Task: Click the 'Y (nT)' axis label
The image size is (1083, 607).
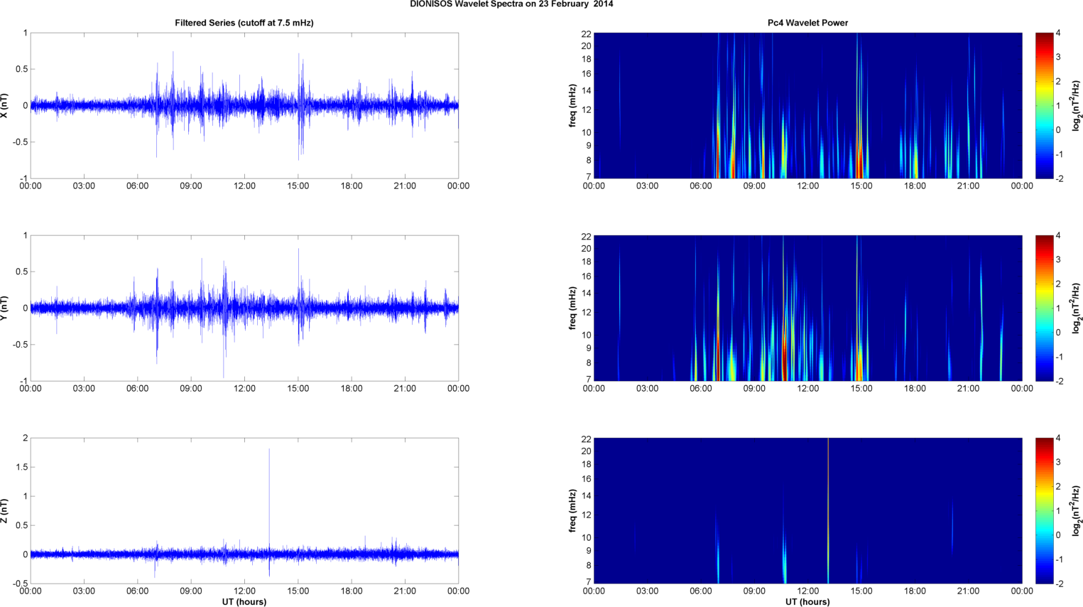Action: click(5, 308)
